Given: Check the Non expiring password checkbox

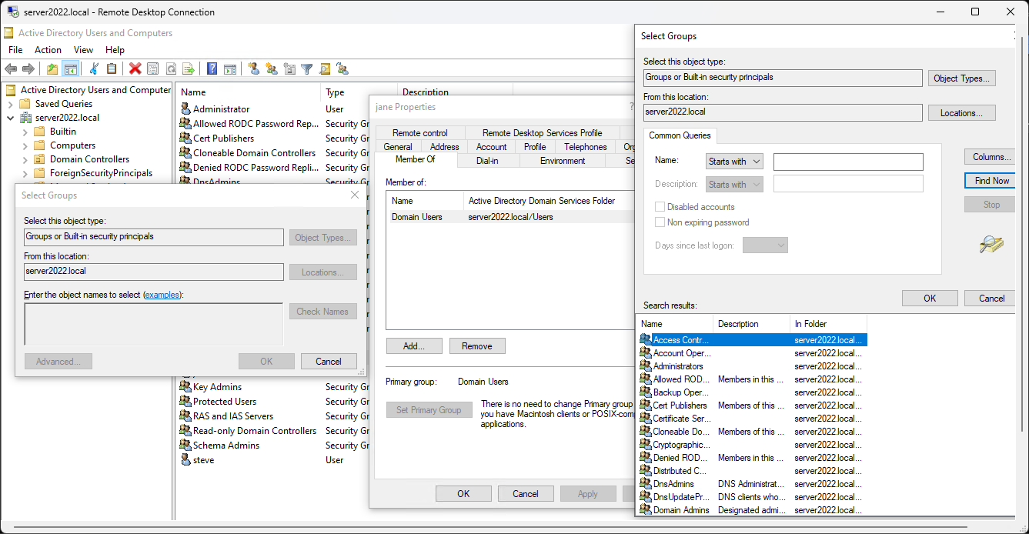Looking at the screenshot, I should click(x=660, y=222).
